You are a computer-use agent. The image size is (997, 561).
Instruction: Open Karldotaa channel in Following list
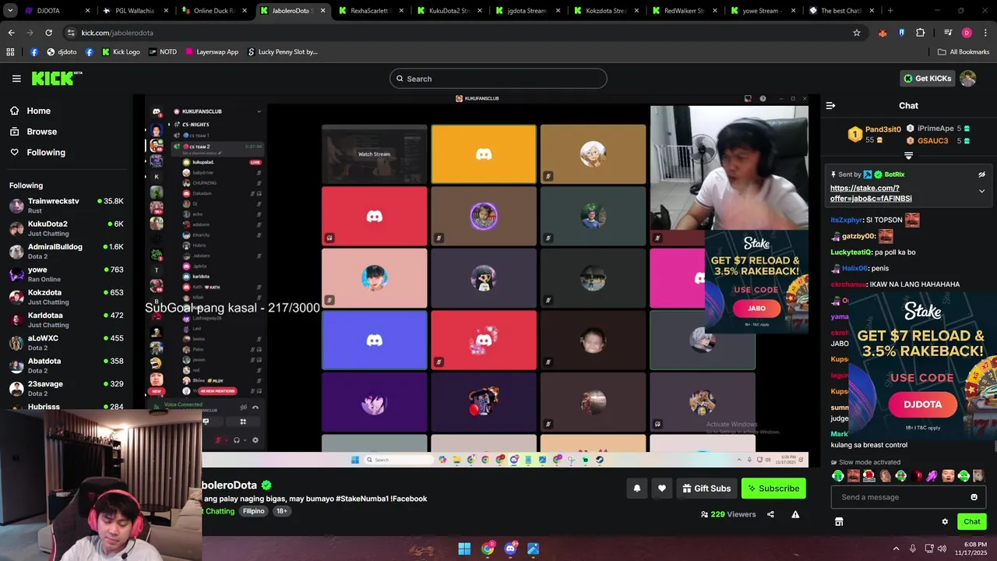tap(66, 319)
